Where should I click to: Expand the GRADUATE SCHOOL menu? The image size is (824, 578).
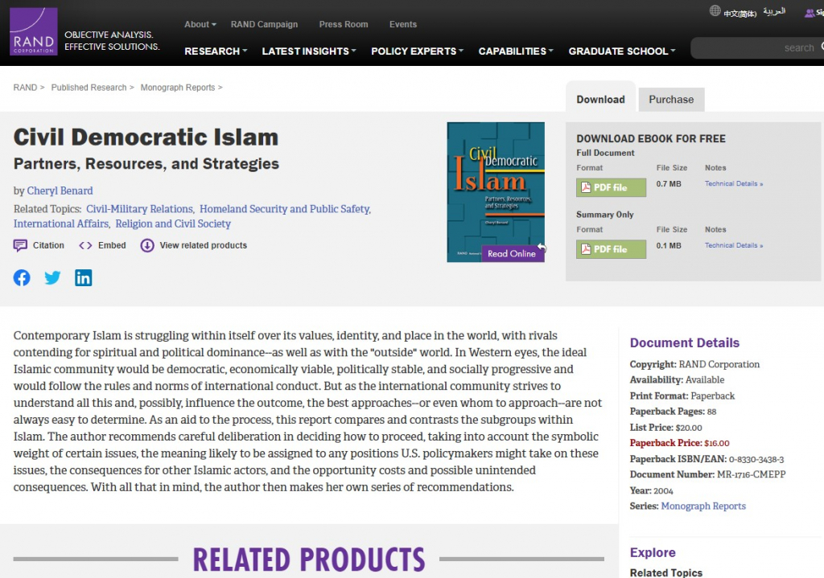point(622,51)
